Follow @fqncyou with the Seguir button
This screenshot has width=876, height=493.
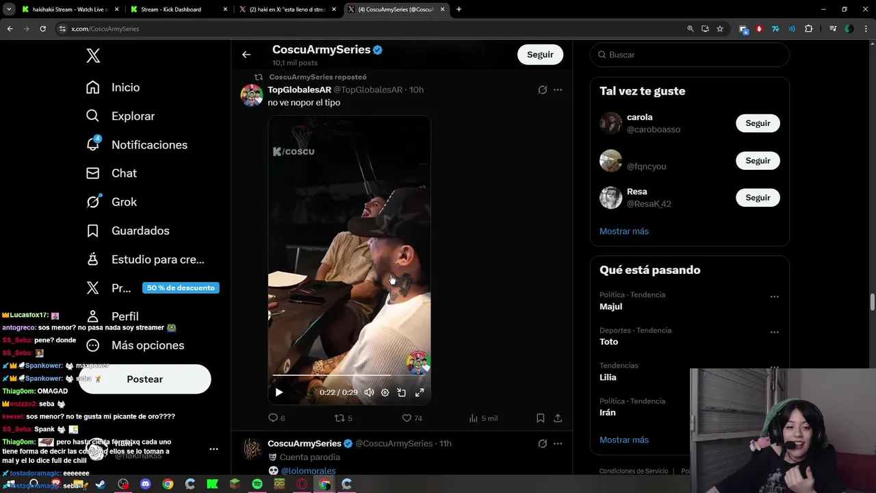(x=758, y=160)
